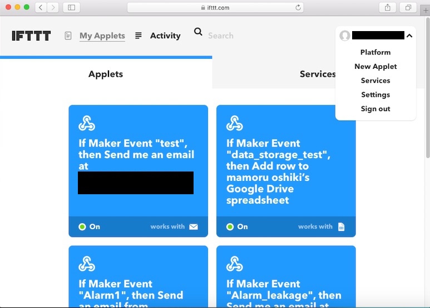Add a new Safari tab

(426, 11)
